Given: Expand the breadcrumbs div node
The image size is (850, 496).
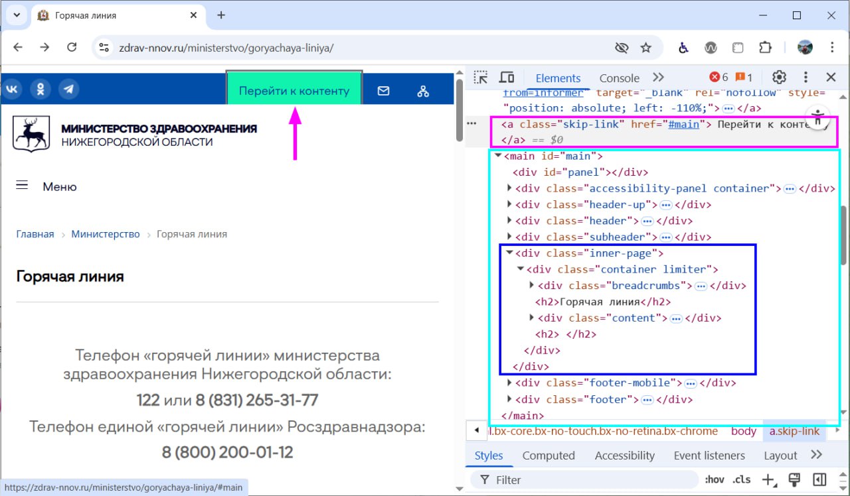Looking at the screenshot, I should [531, 286].
